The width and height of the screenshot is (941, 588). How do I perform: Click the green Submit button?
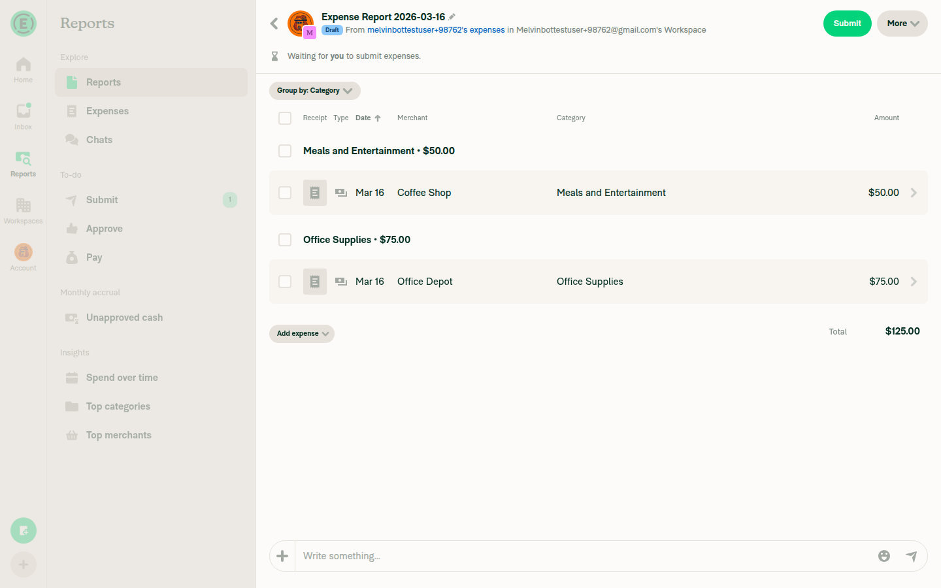point(847,23)
